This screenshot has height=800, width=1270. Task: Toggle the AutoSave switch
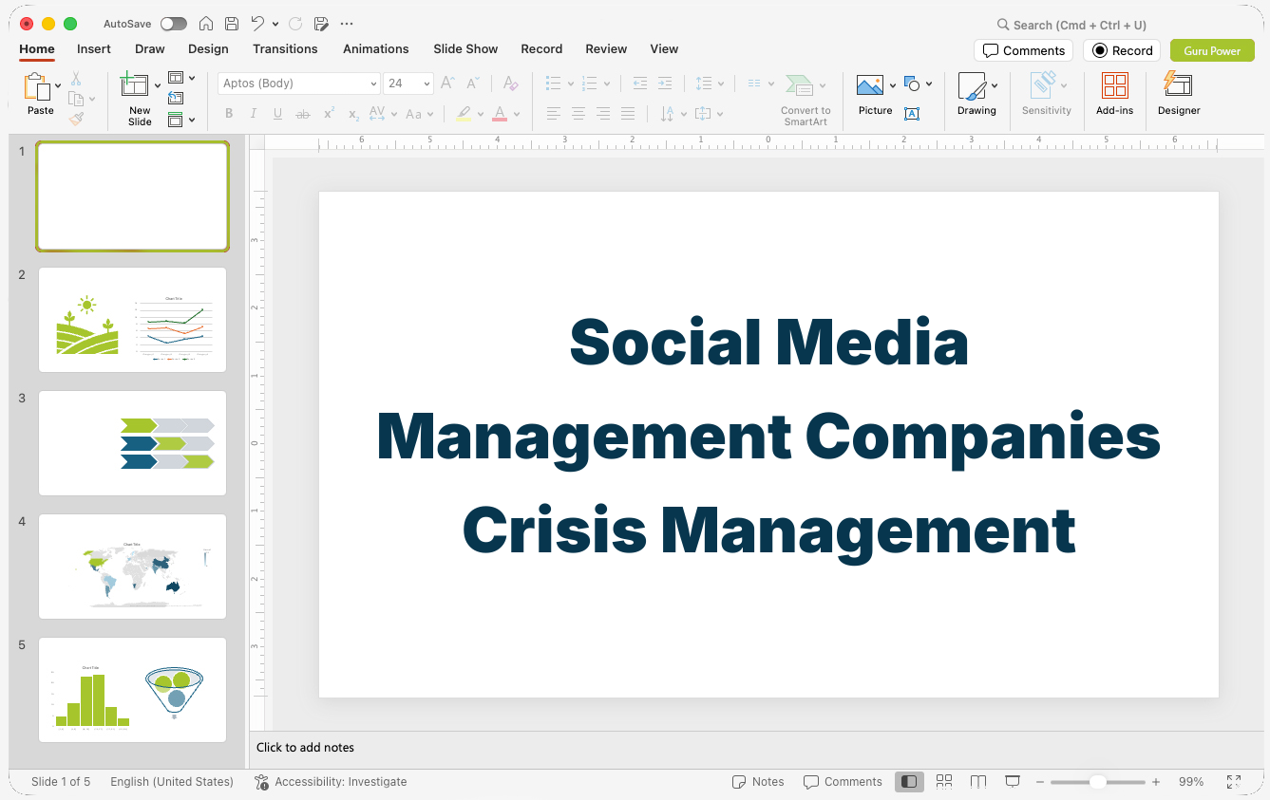173,24
